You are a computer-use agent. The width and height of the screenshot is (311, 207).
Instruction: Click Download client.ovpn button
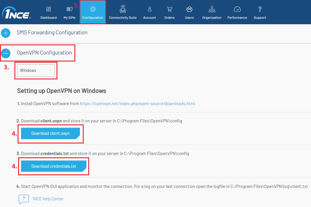[50, 133]
